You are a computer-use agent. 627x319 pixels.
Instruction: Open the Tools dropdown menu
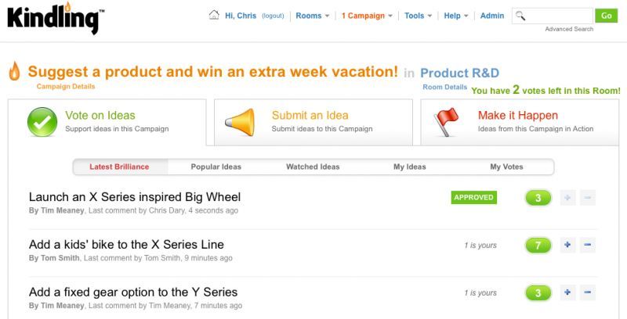418,16
